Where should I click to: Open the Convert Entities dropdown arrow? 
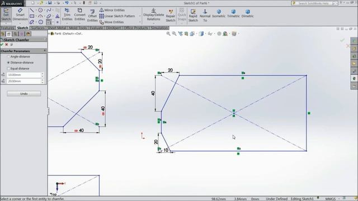coord(79,23)
